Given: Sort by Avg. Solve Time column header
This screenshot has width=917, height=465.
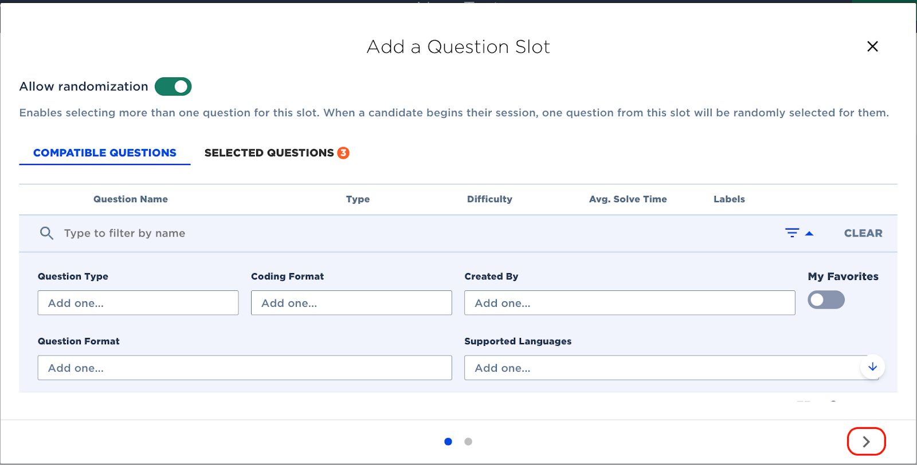Looking at the screenshot, I should pyautogui.click(x=628, y=199).
